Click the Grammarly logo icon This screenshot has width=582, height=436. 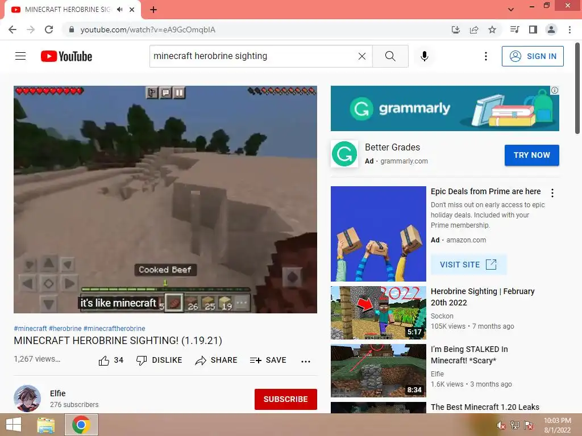tap(344, 153)
